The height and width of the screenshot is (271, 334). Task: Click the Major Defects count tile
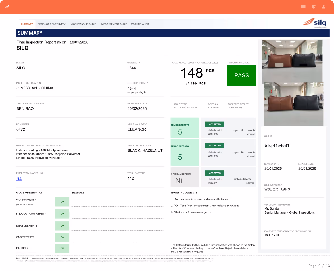[185, 128]
